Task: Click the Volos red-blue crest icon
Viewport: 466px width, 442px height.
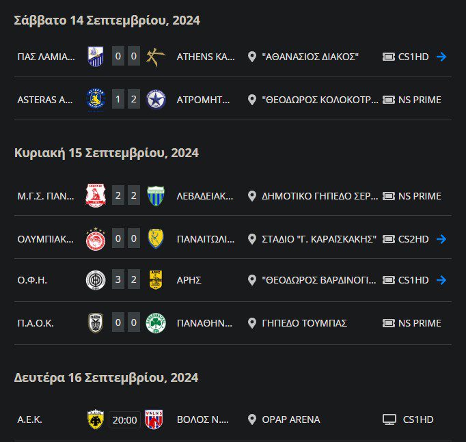Action: (155, 419)
